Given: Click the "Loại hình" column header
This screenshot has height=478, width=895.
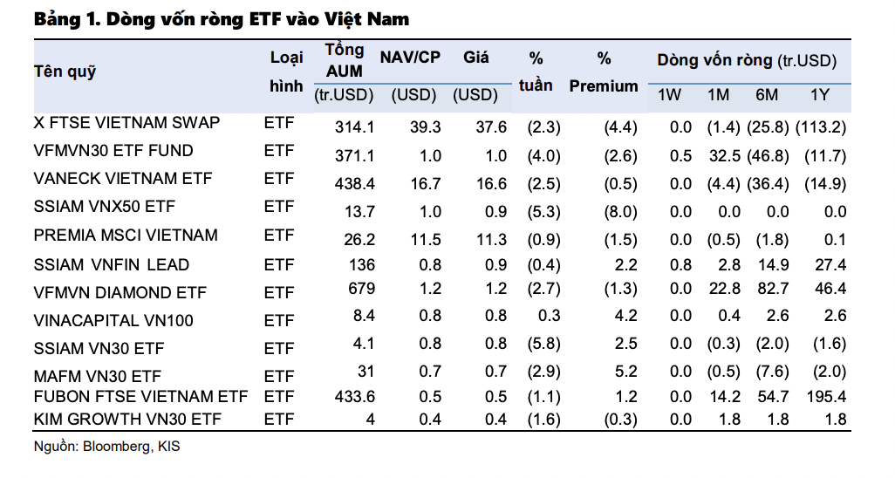Looking at the screenshot, I should (285, 72).
